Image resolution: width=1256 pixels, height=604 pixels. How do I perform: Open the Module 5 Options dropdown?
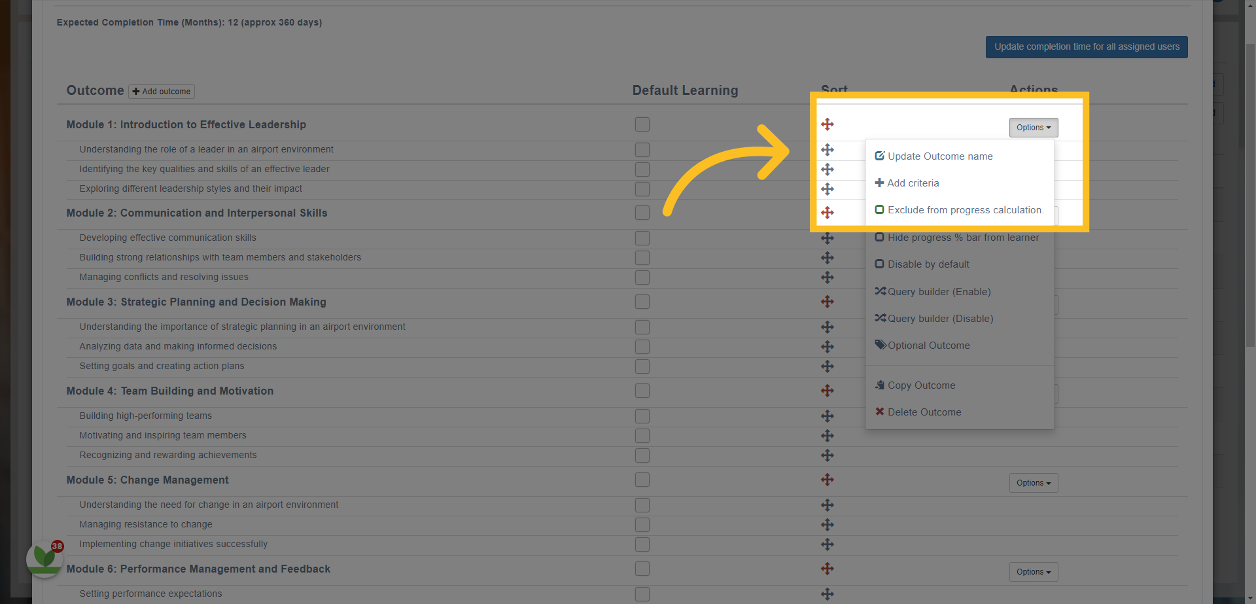coord(1033,483)
